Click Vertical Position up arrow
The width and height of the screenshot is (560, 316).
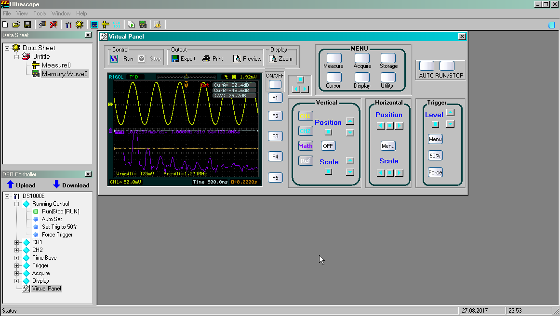350,121
